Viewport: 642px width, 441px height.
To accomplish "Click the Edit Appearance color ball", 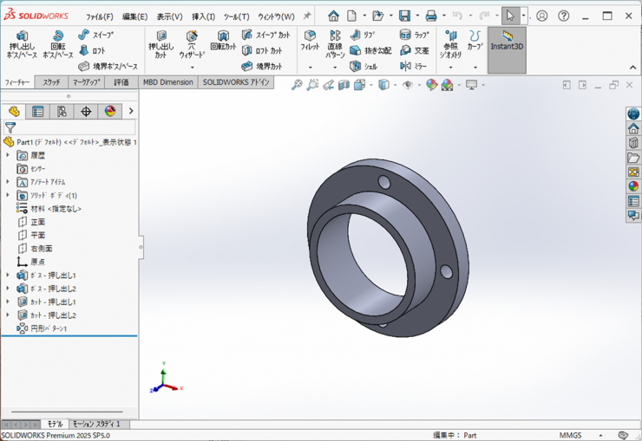I will pyautogui.click(x=431, y=85).
